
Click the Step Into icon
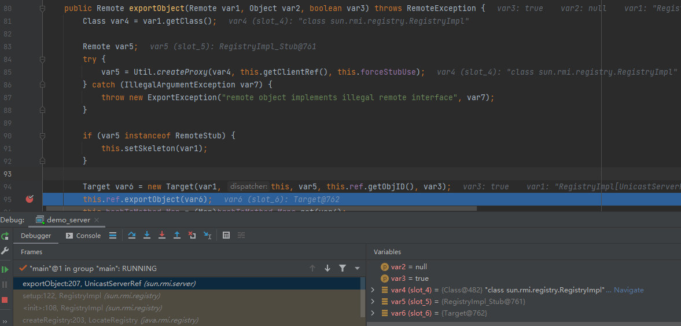click(147, 236)
